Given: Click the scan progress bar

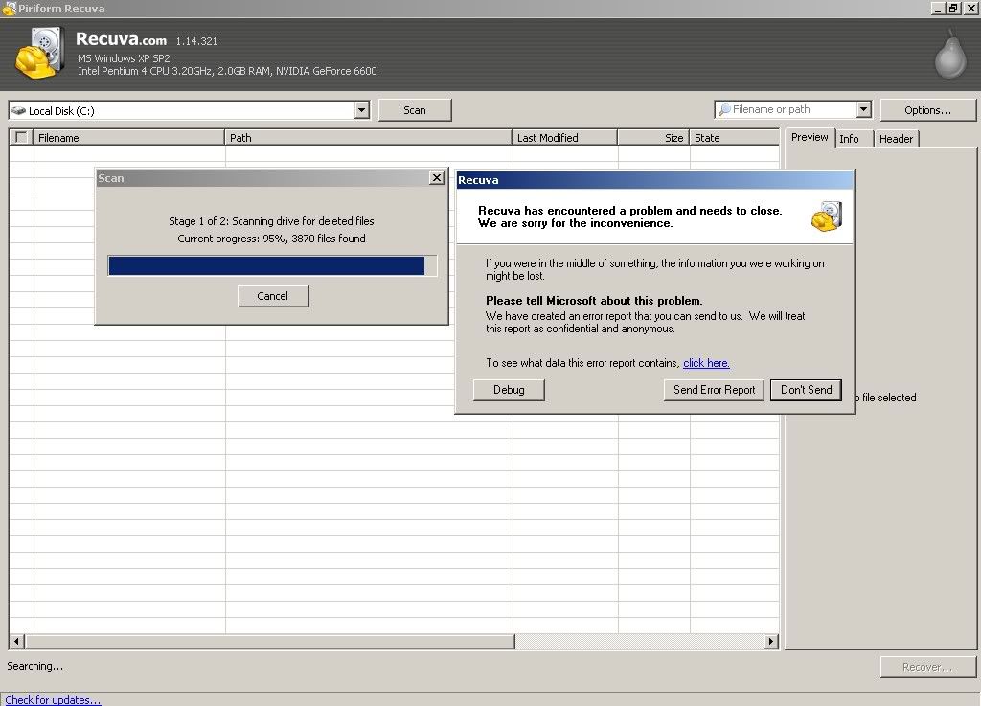Looking at the screenshot, I should tap(272, 265).
